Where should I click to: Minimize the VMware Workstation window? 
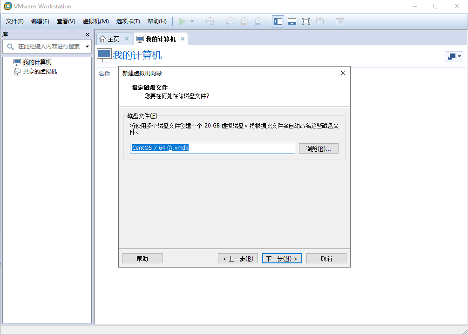tap(415, 6)
